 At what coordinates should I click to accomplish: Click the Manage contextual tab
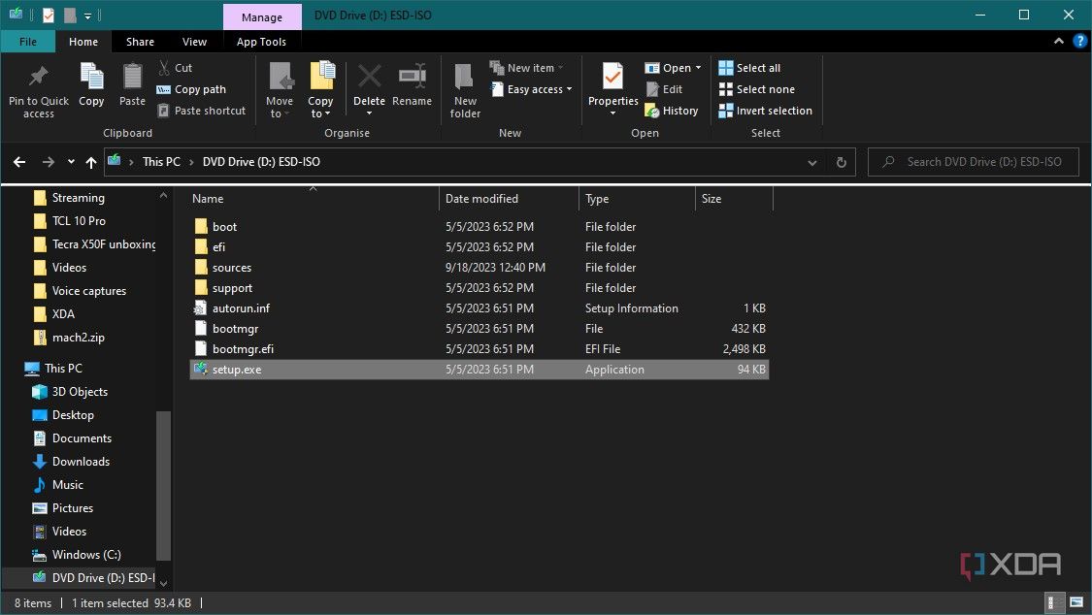pos(262,17)
